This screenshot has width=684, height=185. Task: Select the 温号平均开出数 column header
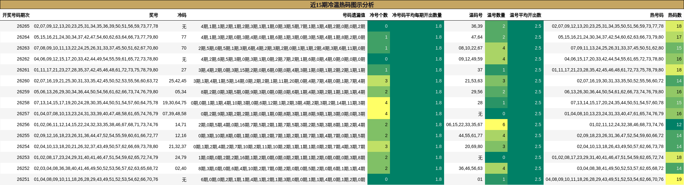coord(526,15)
